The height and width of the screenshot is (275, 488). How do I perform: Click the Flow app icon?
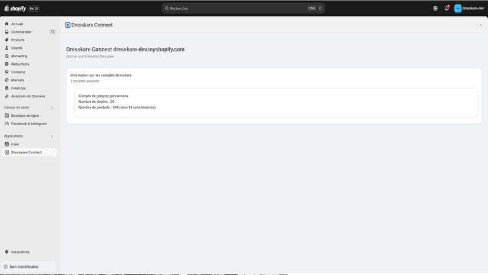click(6, 145)
